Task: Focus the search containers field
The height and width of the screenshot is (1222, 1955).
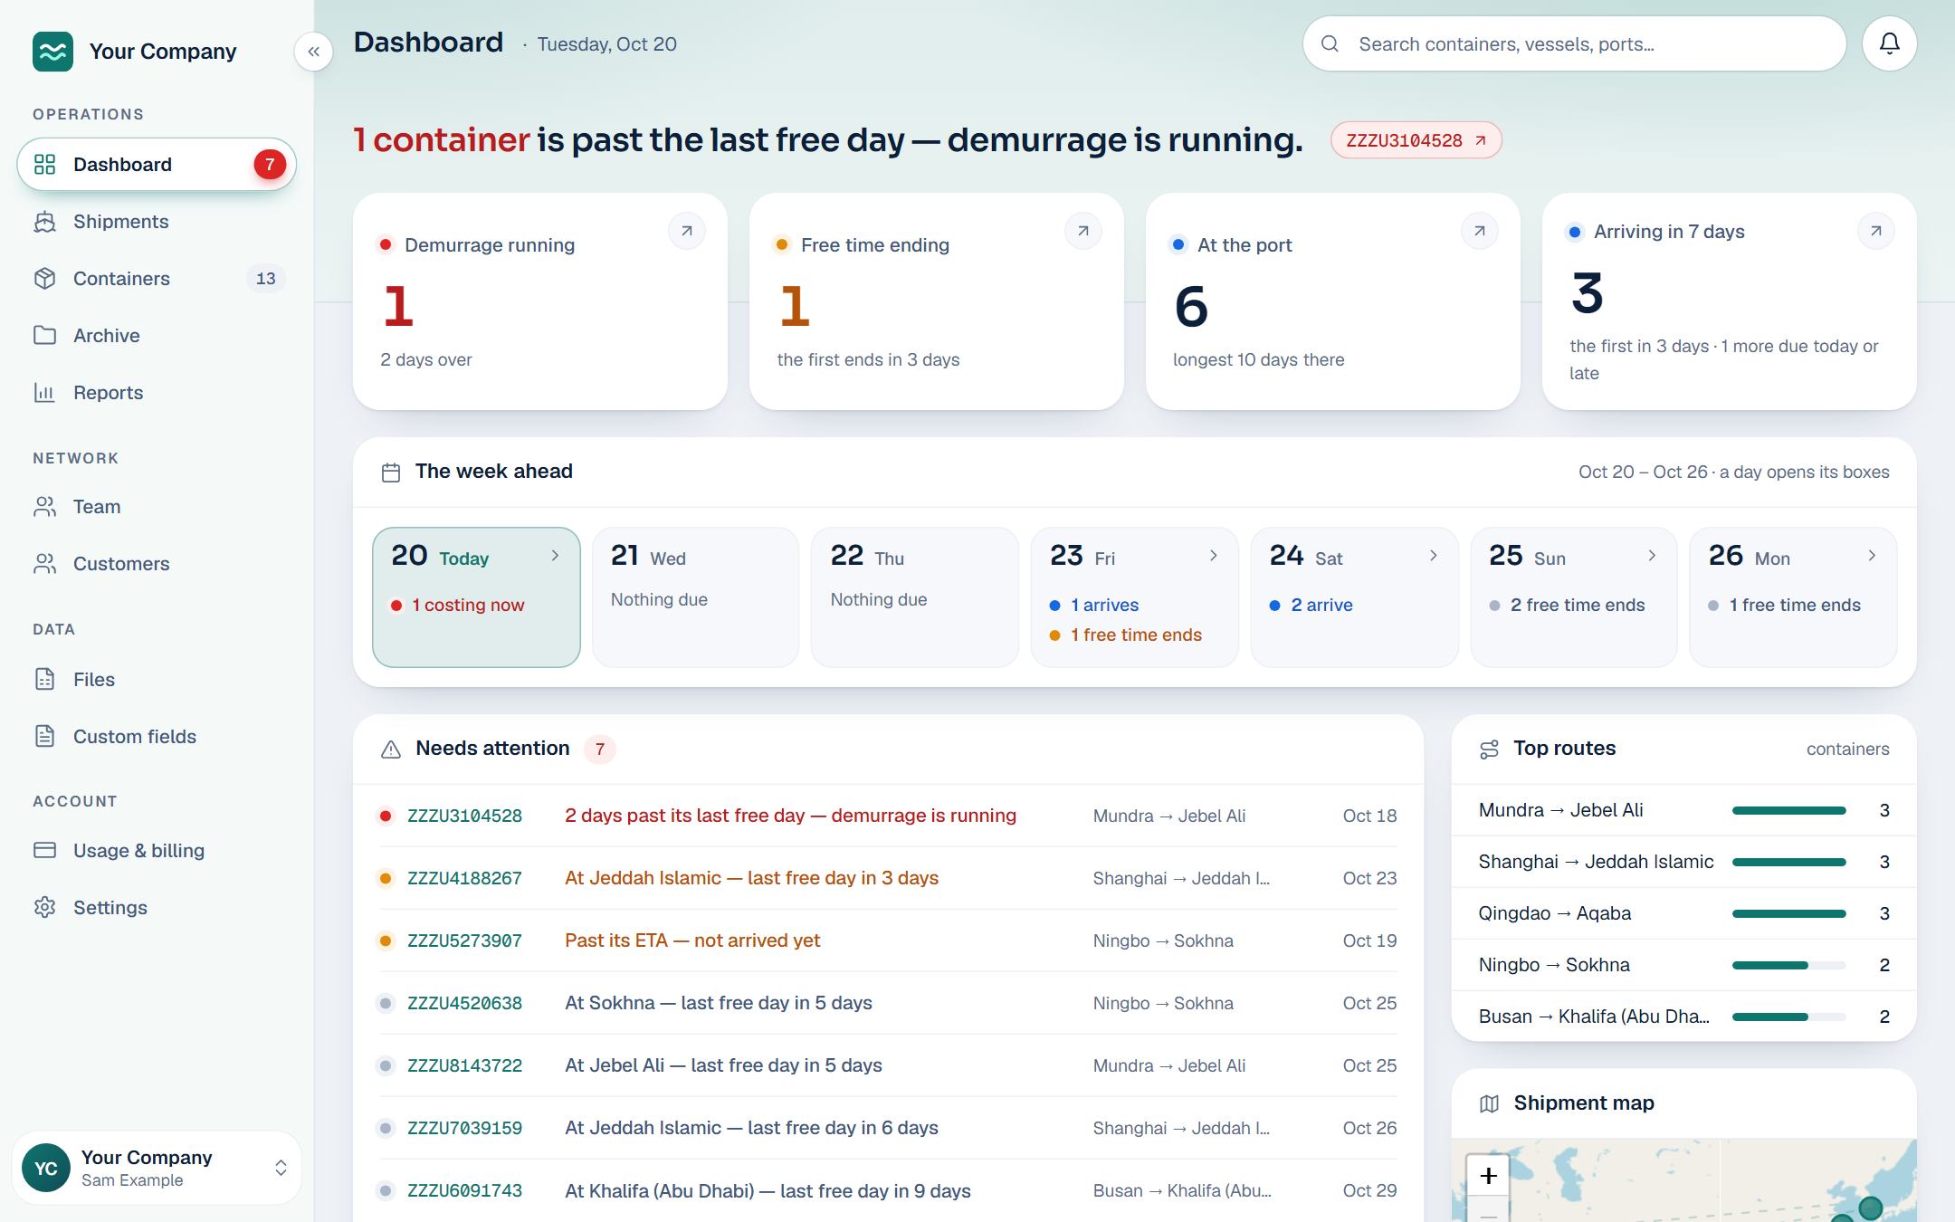Action: (1574, 43)
